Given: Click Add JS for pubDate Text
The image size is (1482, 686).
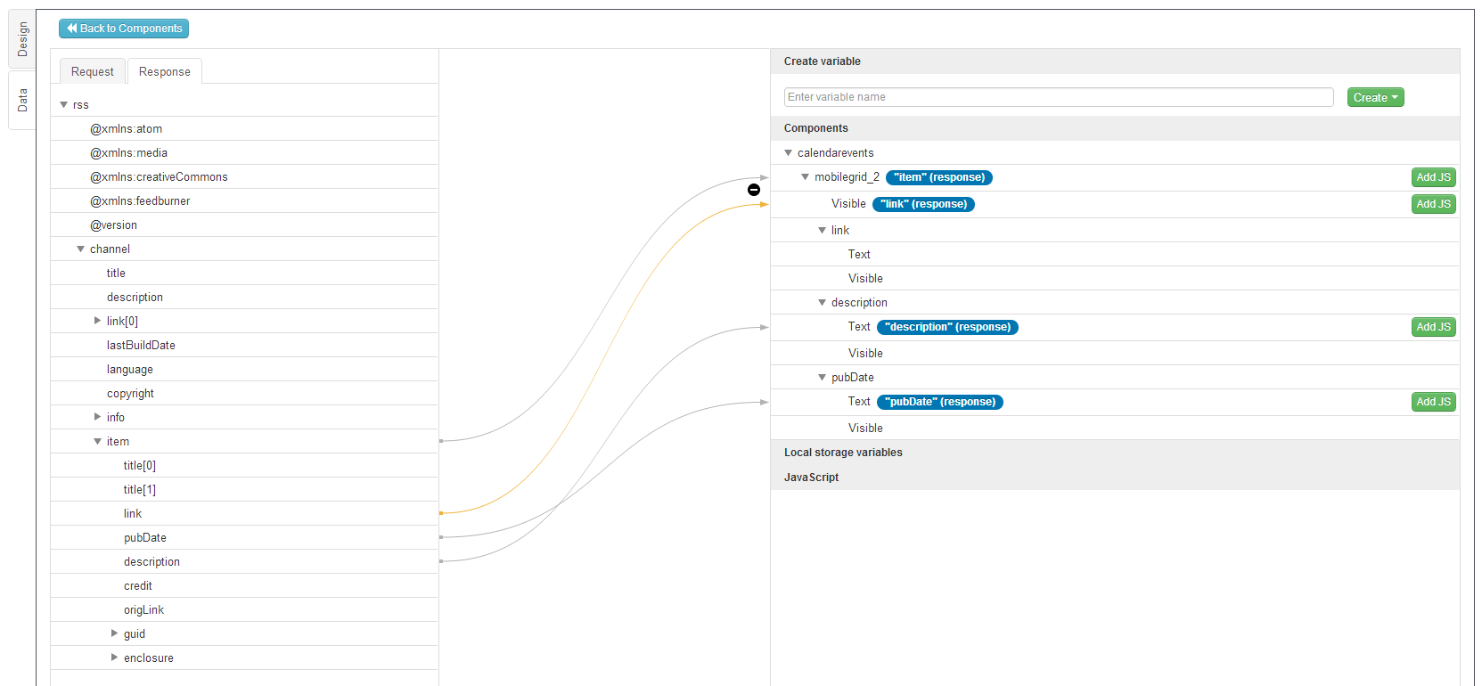Looking at the screenshot, I should pyautogui.click(x=1433, y=402).
